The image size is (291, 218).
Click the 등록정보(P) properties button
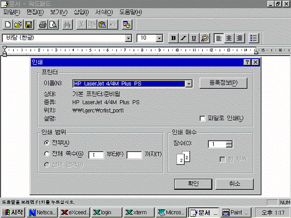(x=223, y=83)
